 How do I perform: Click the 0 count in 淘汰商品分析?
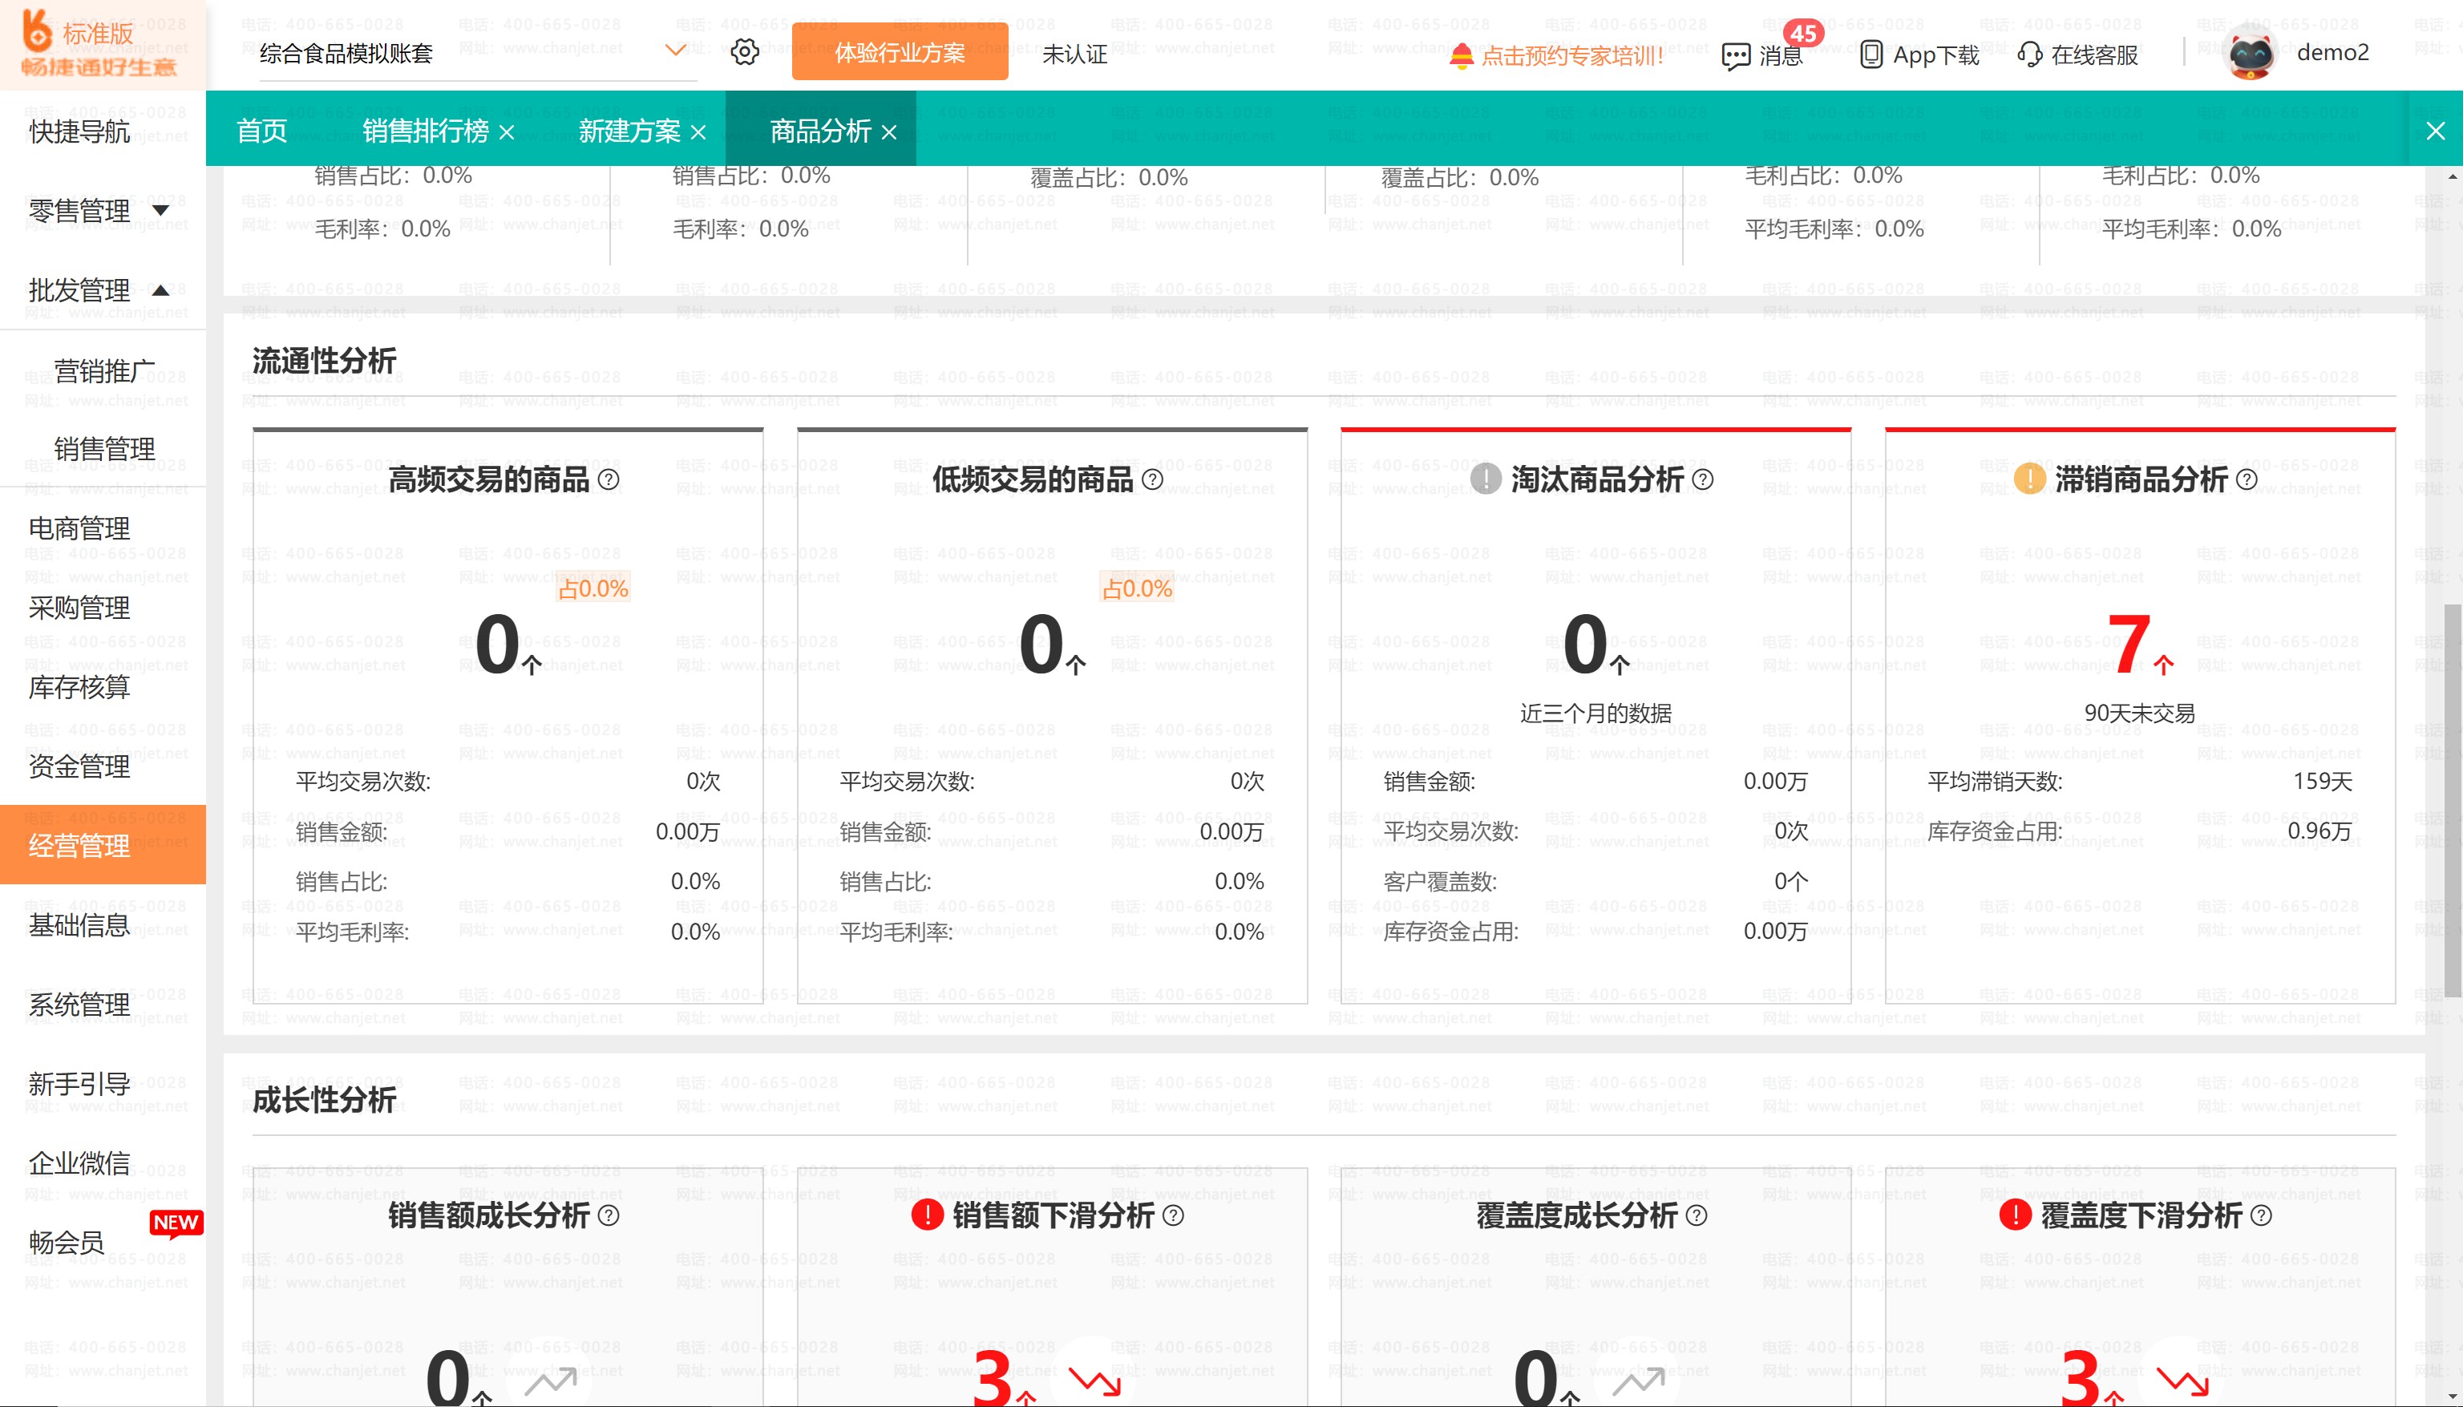[x=1586, y=645]
